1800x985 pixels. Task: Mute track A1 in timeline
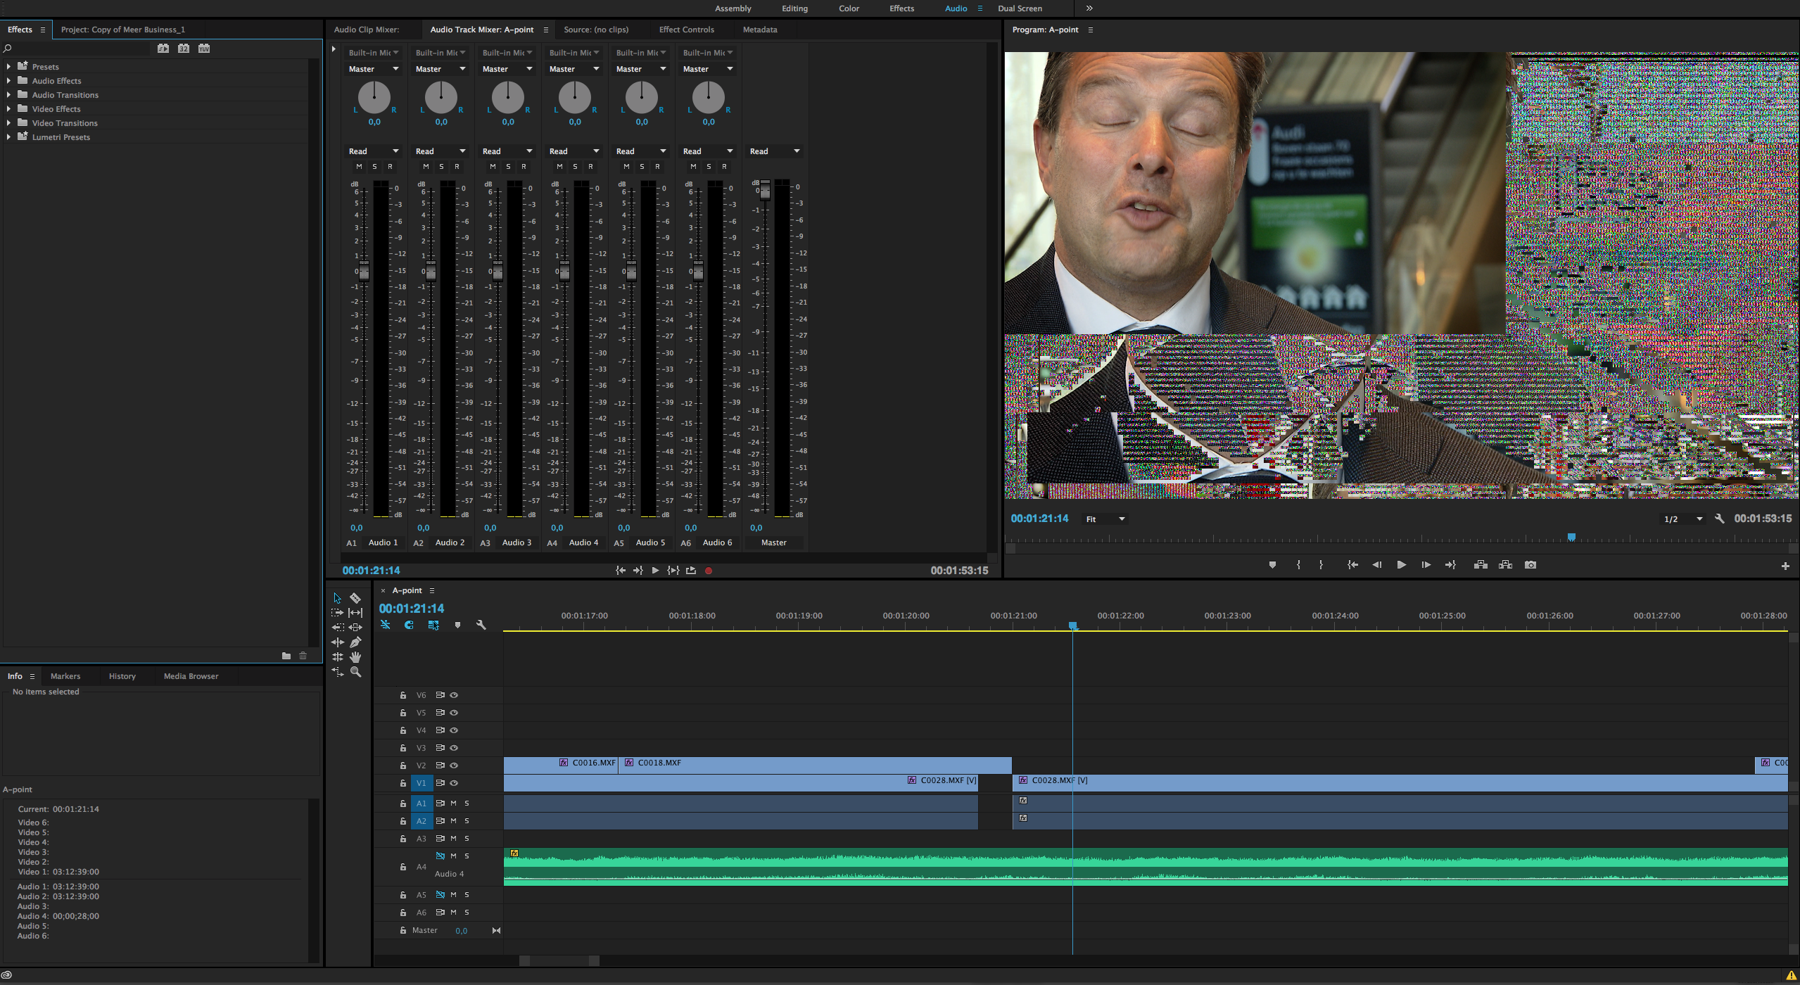click(454, 803)
